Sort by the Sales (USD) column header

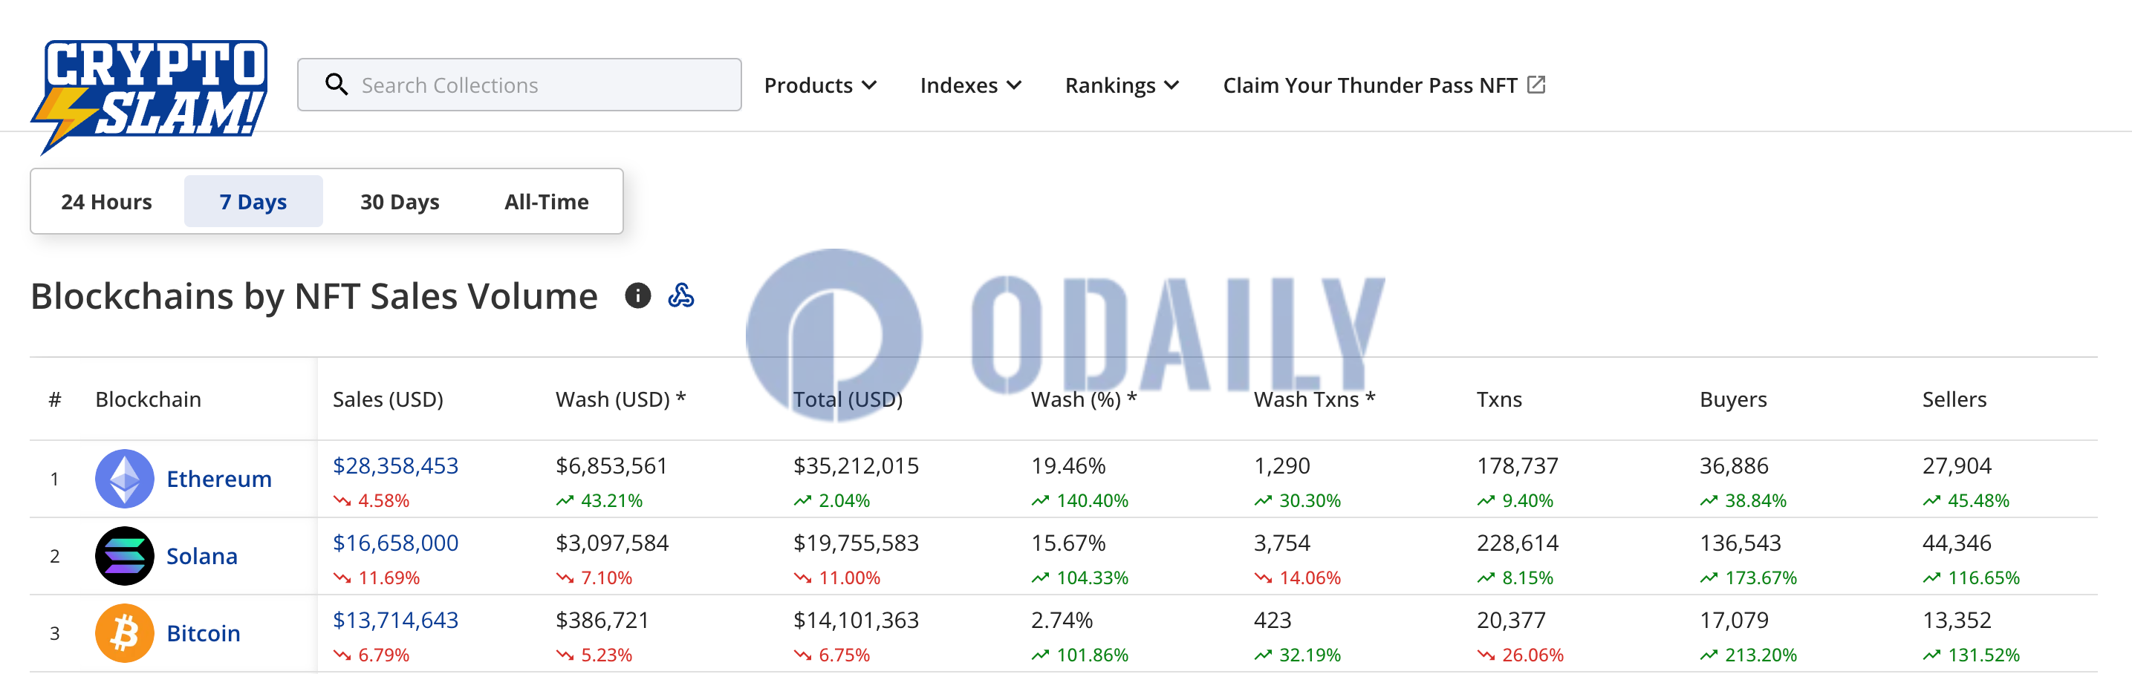coord(389,399)
